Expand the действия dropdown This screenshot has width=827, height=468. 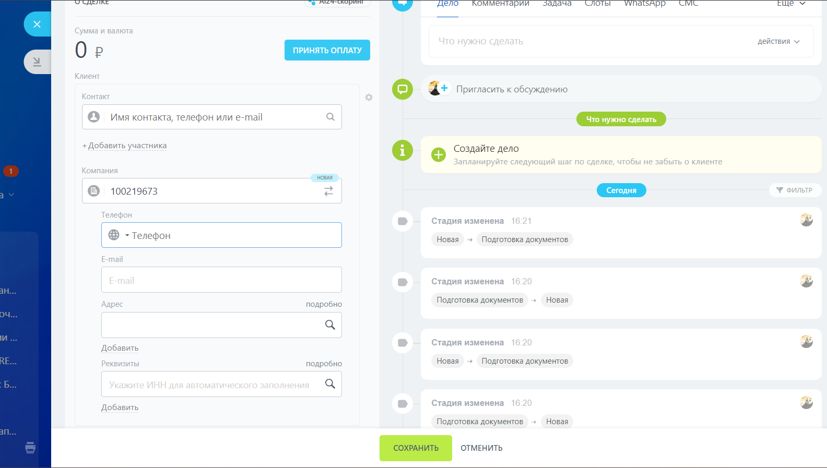coord(778,42)
